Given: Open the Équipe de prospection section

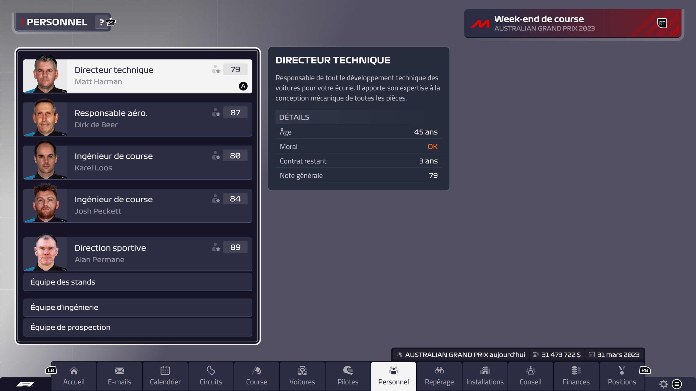Looking at the screenshot, I should (138, 327).
